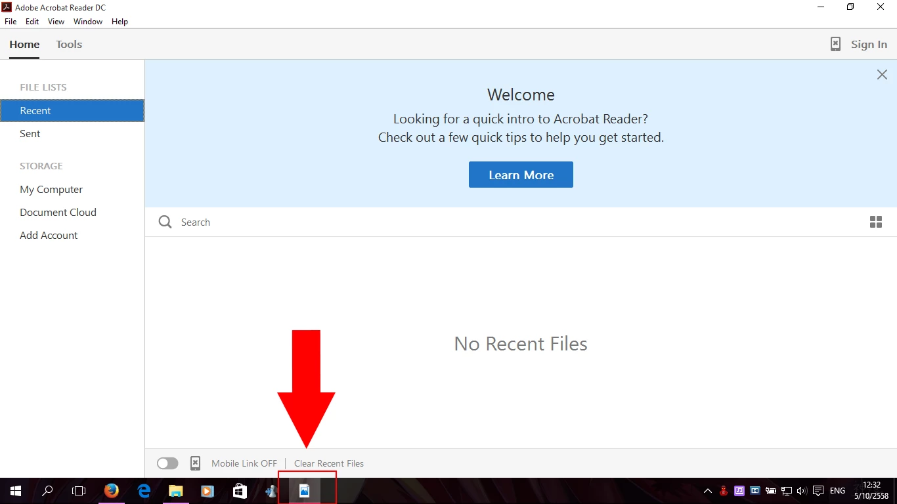
Task: Click the ENG language indicator
Action: pos(837,491)
